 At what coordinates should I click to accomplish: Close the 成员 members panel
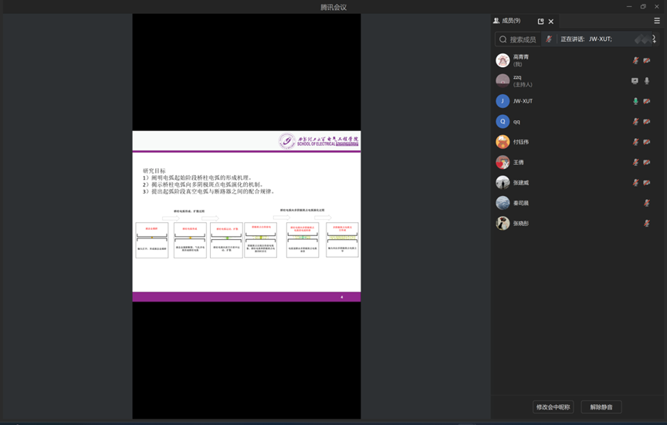click(551, 22)
